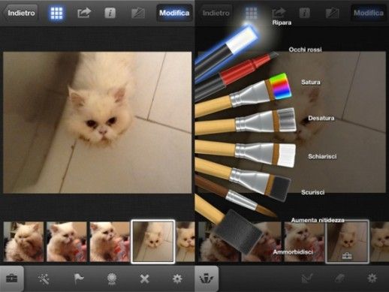389x292 pixels.
Task: Tap the brushes icon in right bottom toolbar
Action: click(206, 278)
